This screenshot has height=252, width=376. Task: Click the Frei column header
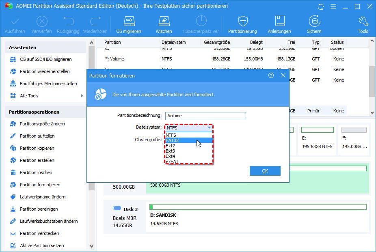click(x=291, y=42)
